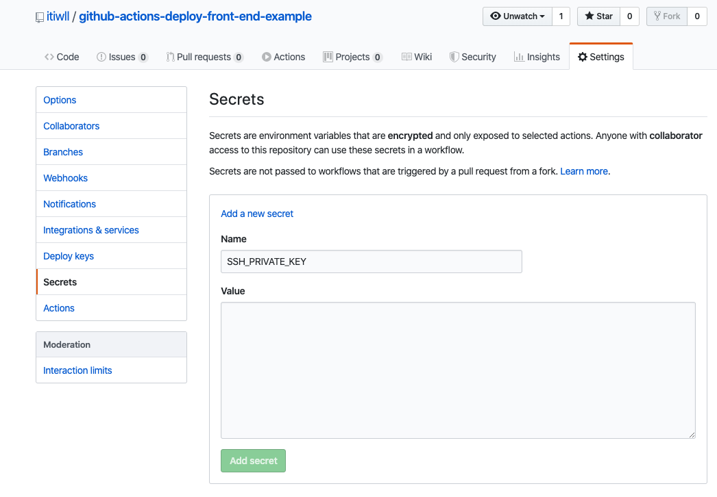717x497 pixels.
Task: Focus the secret Value text area
Action: 458,370
